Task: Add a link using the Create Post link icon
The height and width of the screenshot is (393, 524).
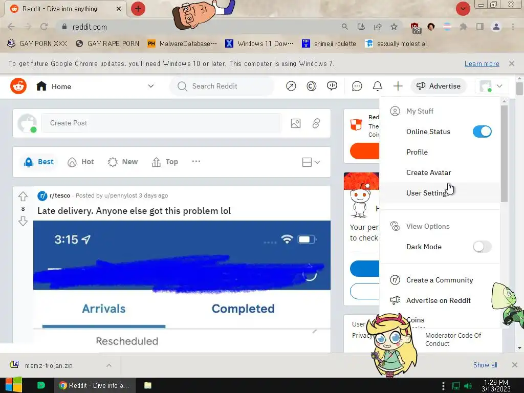Action: click(316, 123)
